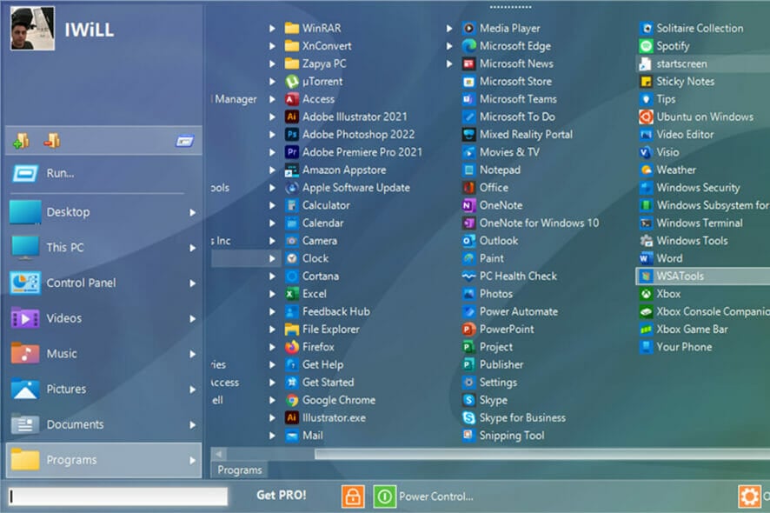Click the Xbox icon
This screenshot has width=770, height=513.
click(x=646, y=294)
